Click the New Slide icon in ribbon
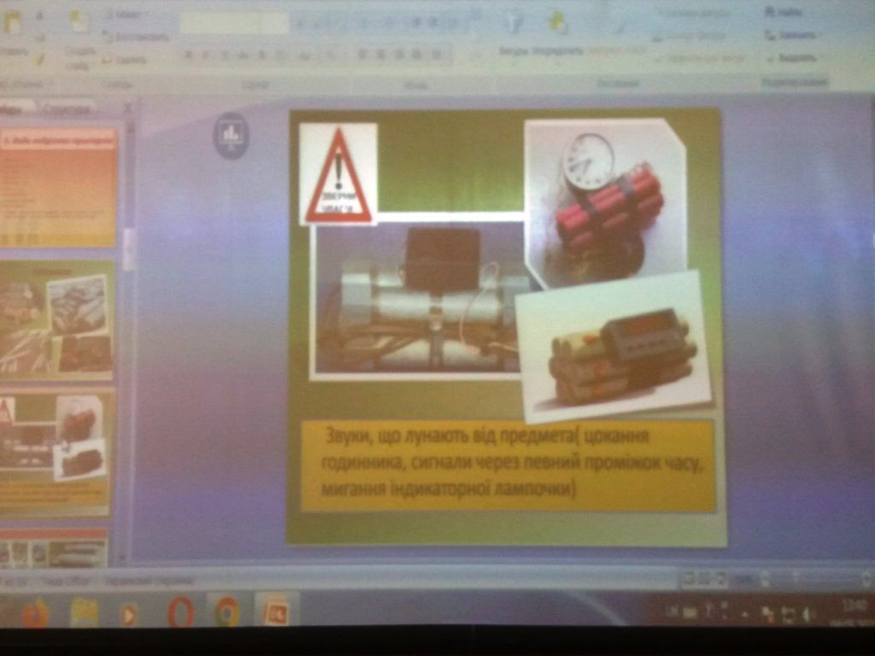875x656 pixels. (79, 24)
